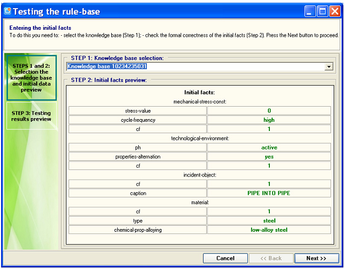
Task: Click the Initial facts heading
Action: point(199,92)
